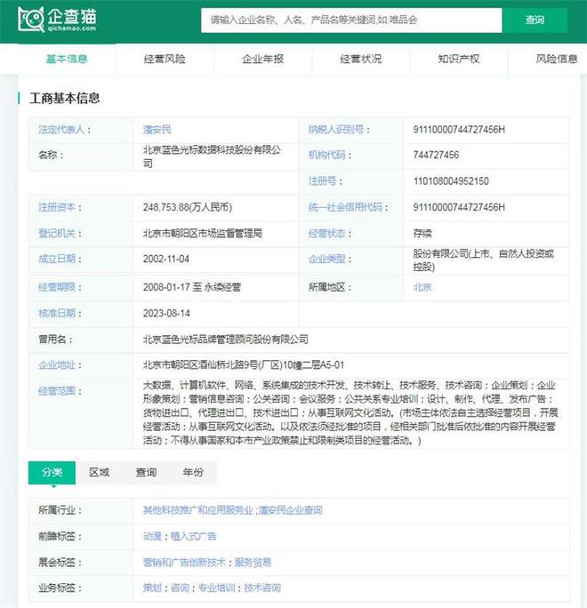The width and height of the screenshot is (587, 608).
Task: Click the 法定代表人 label link
Action: (x=61, y=130)
